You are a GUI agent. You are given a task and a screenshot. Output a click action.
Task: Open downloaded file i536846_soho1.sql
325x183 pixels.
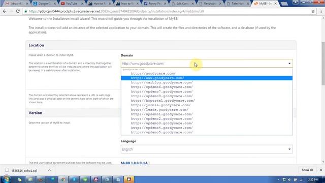tap(24, 171)
